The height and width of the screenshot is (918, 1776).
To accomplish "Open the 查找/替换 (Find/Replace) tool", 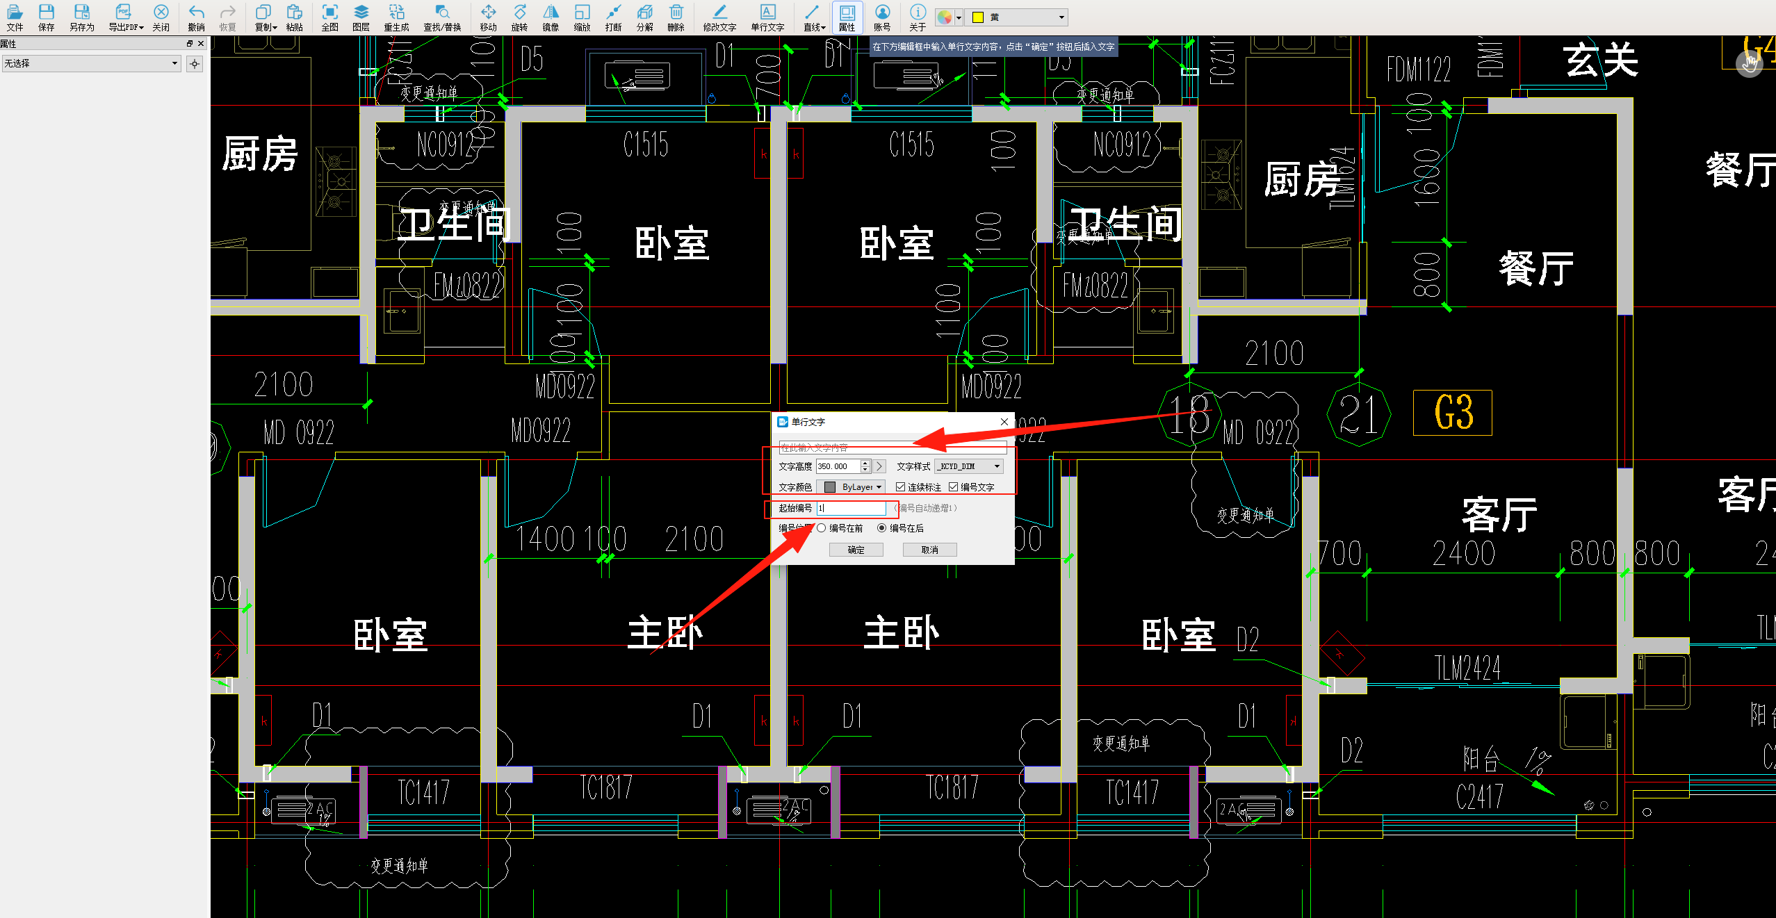I will (x=442, y=17).
